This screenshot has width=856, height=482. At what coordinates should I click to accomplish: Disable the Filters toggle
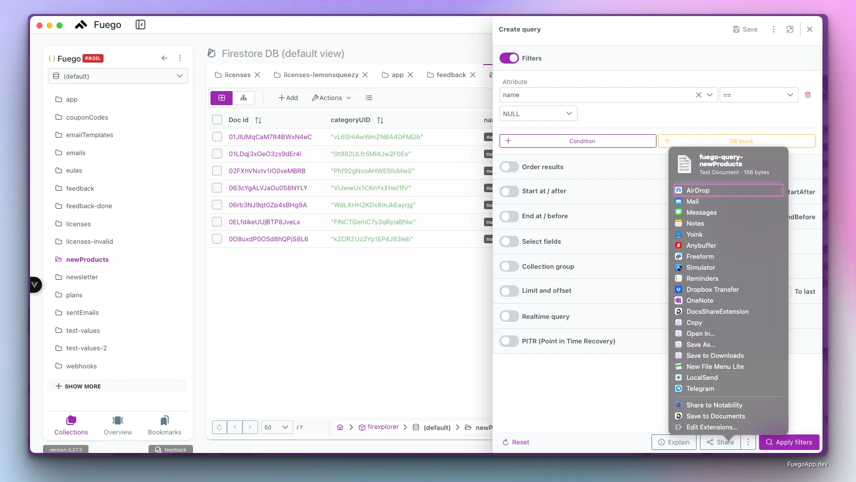click(x=509, y=58)
